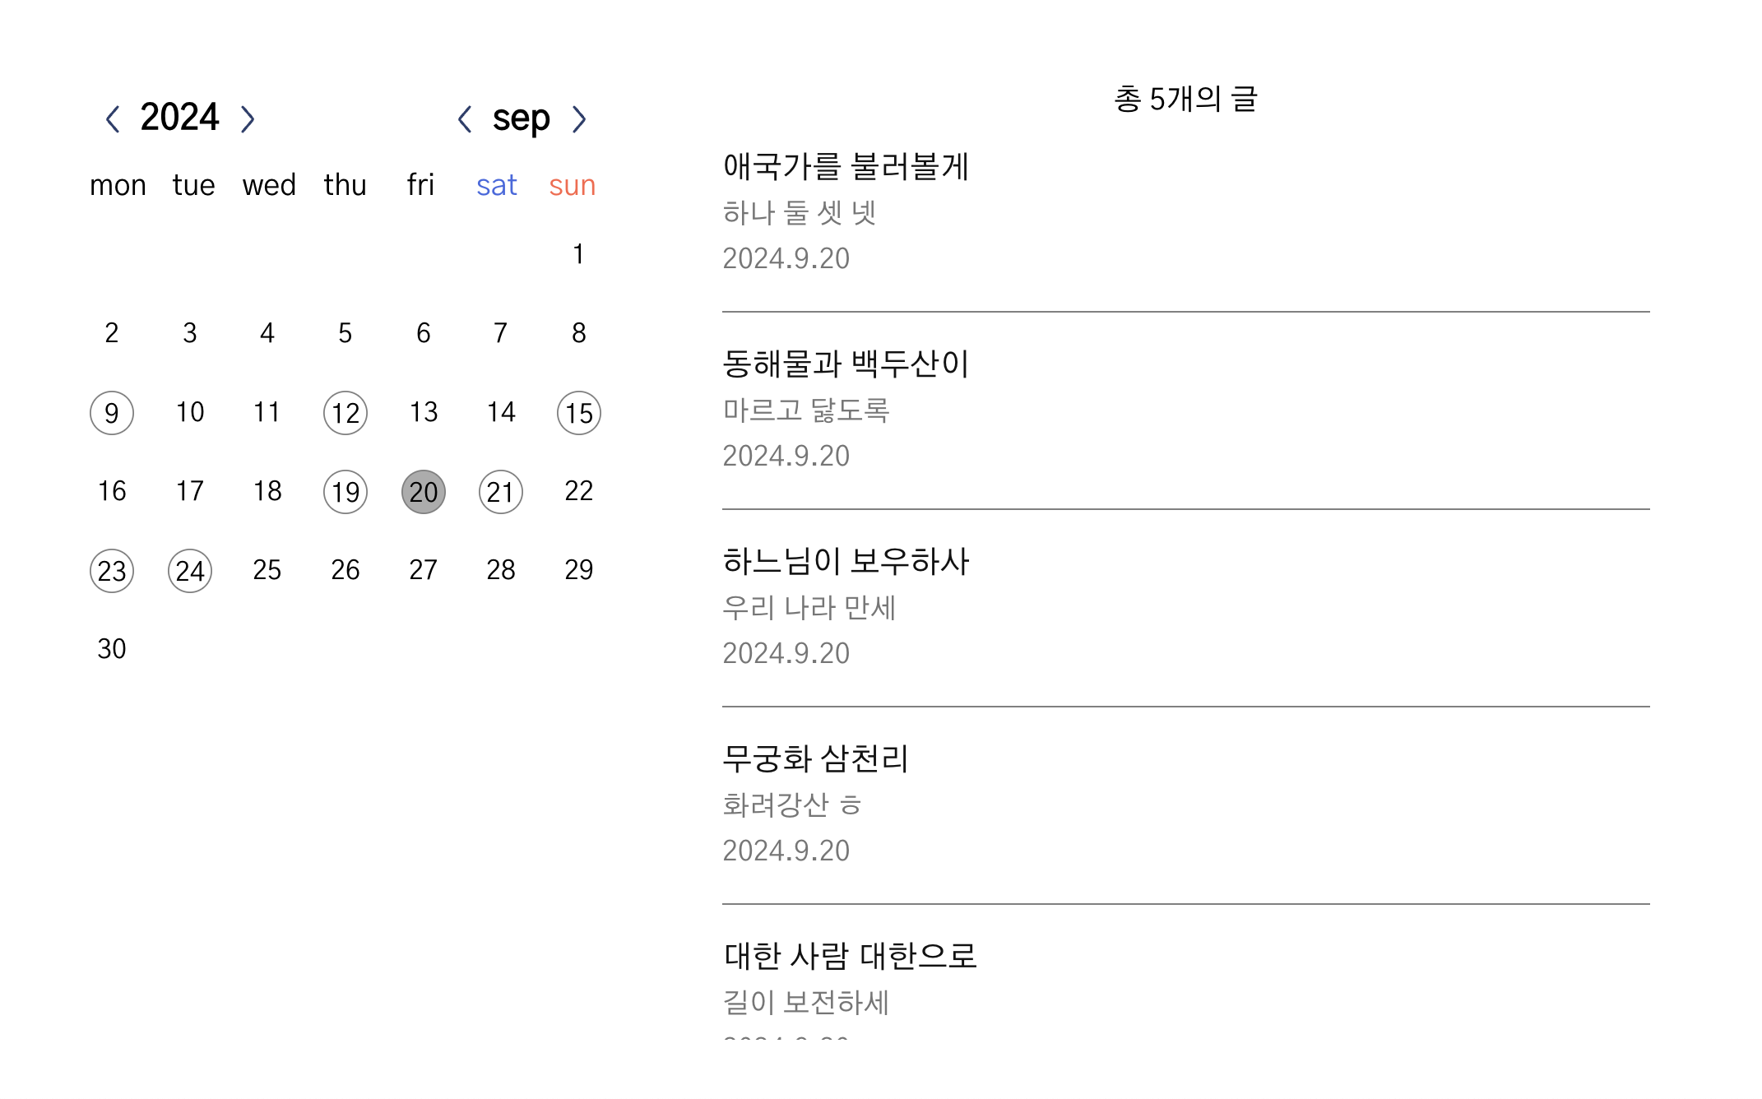Image resolution: width=1762 pixels, height=1099 pixels.
Task: Select circled date 23
Action: tap(112, 571)
